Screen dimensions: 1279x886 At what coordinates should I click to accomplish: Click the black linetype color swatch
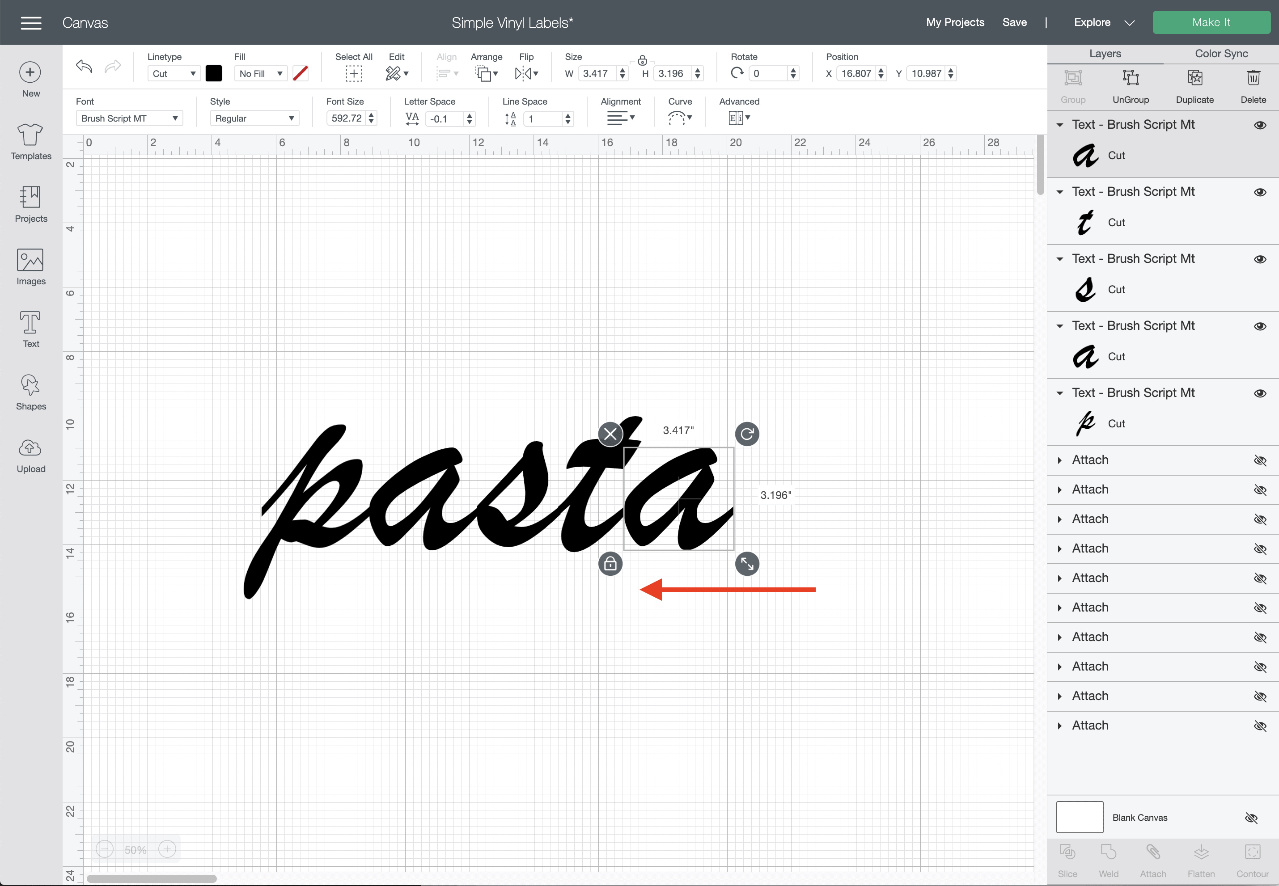(213, 73)
